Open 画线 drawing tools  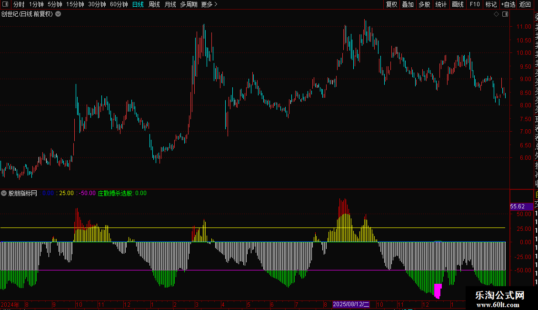pos(458,4)
